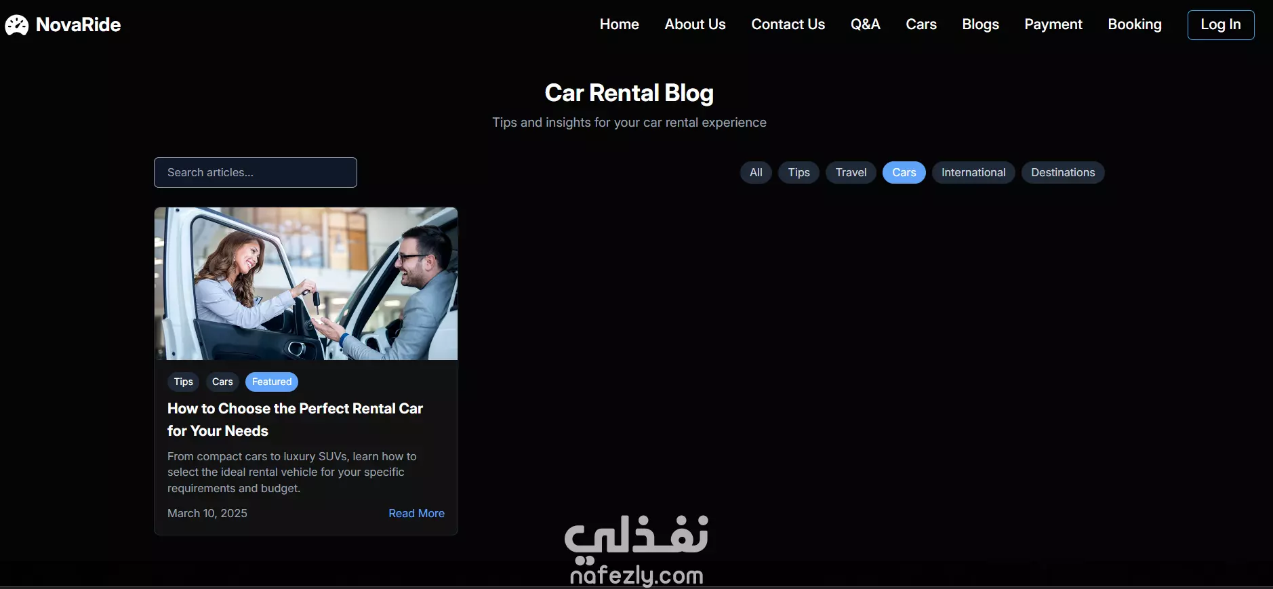The image size is (1273, 589).
Task: Focus the Search articles field
Action: [256, 172]
